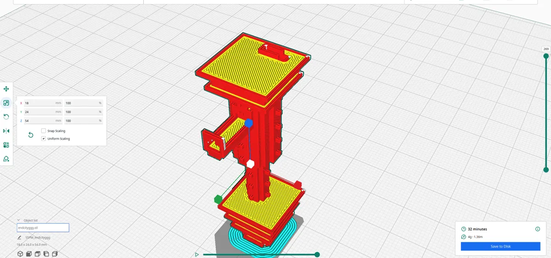Click the pencil edit job name icon
This screenshot has width=551, height=258.
coord(19,238)
